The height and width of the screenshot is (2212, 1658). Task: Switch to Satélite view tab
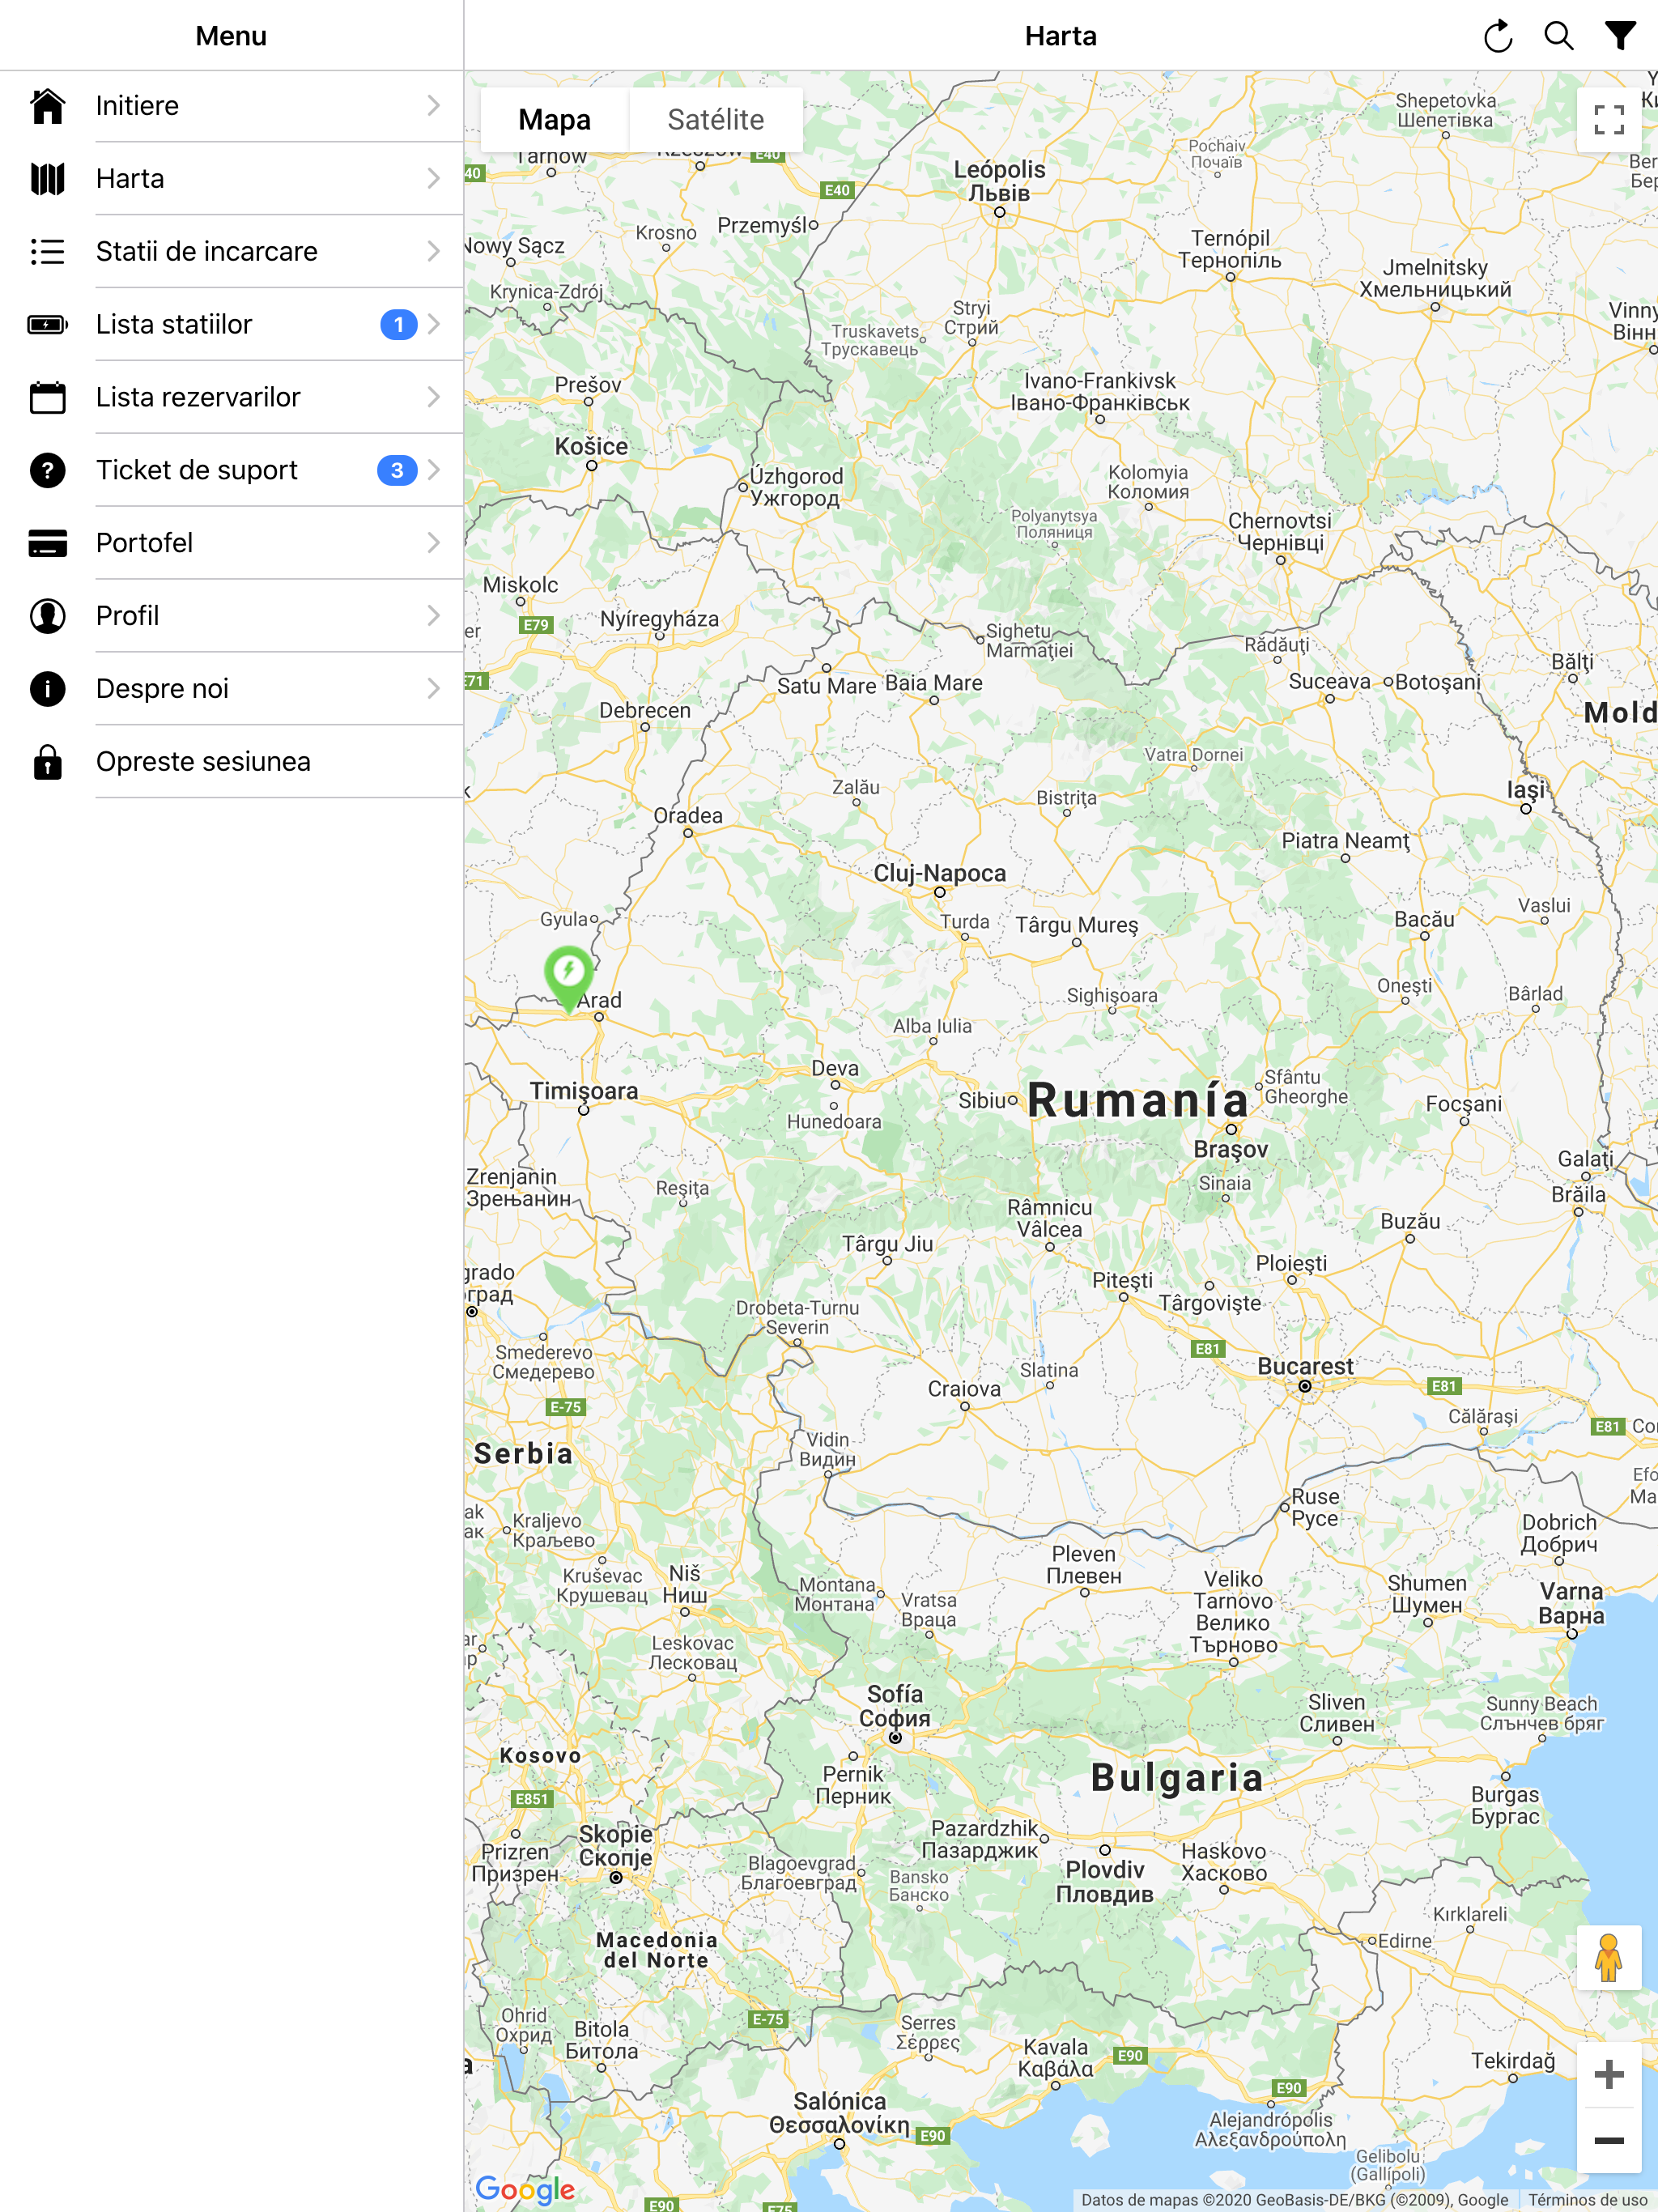pos(716,120)
